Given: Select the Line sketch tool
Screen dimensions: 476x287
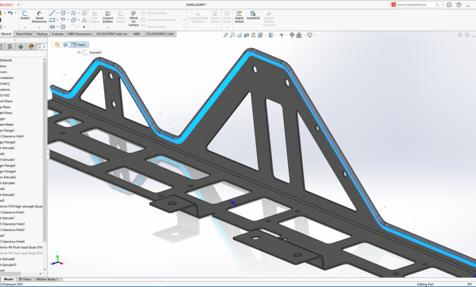Looking at the screenshot, I should 52,12.
